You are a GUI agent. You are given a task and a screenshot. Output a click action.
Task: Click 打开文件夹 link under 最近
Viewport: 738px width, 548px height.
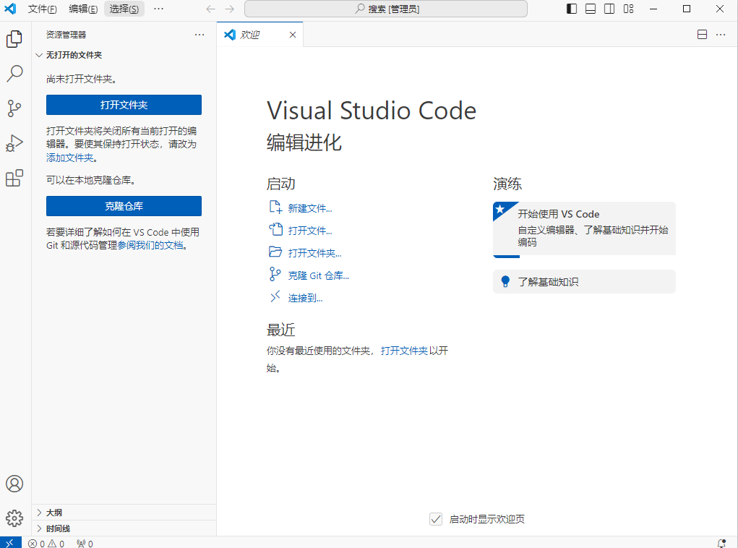coord(404,351)
